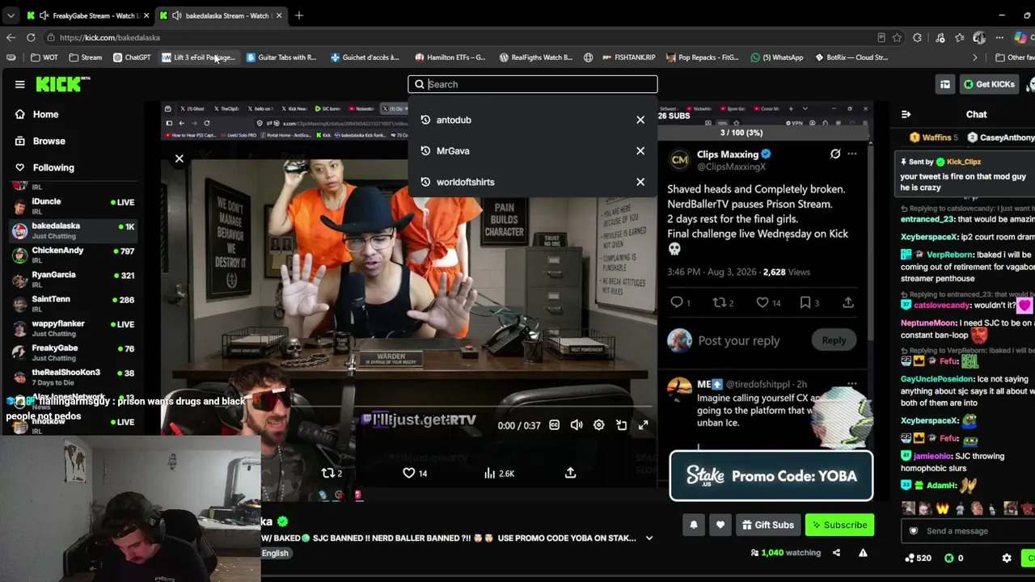The height and width of the screenshot is (582, 1035).
Task: Report stream with warning triangle icon
Action: coord(863,553)
